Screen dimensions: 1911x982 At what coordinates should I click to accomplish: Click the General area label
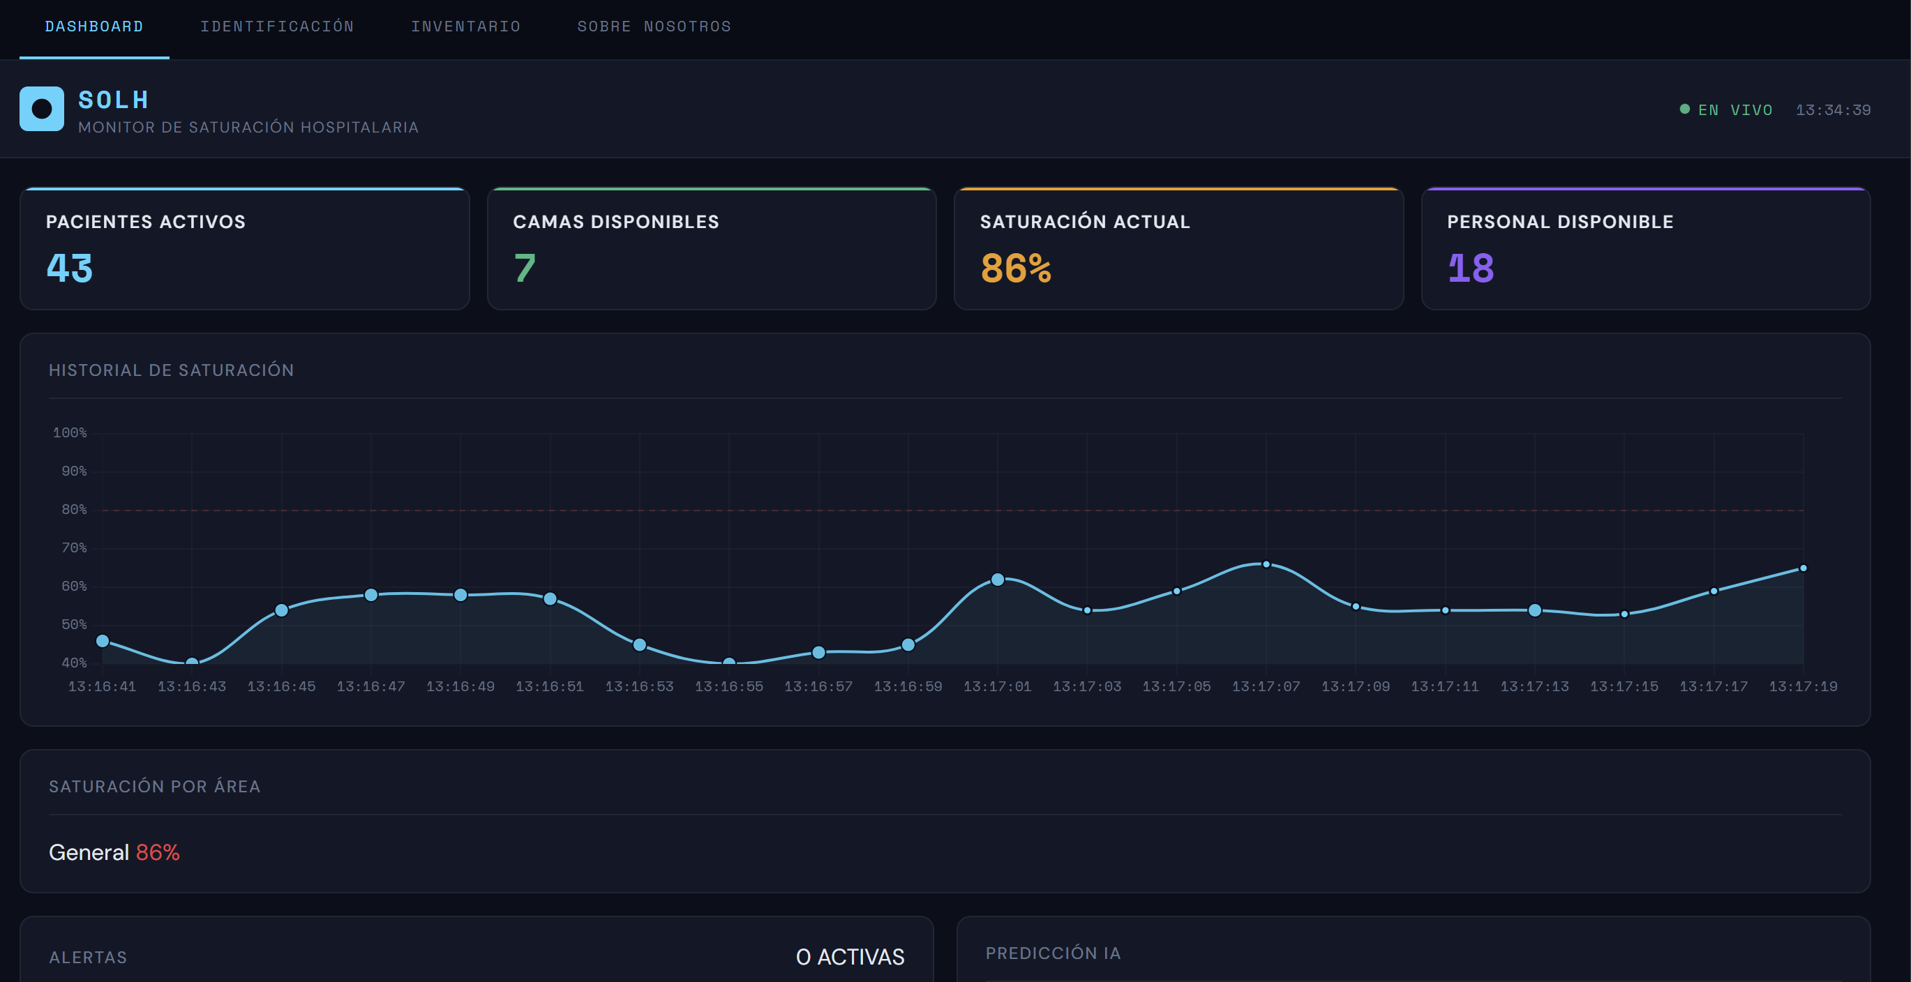[x=89, y=852]
